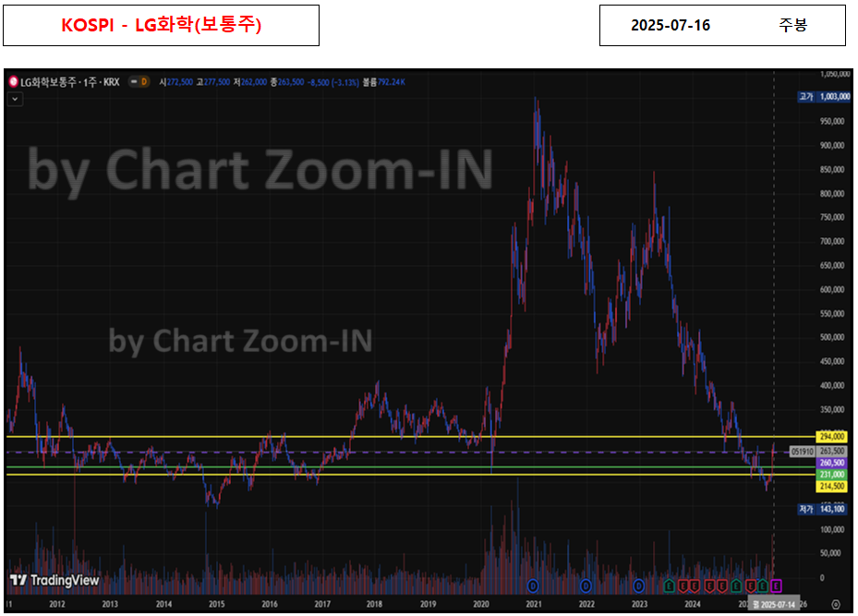858x616 pixels.
Task: Select the 214,500 yellow price label
Action: point(832,487)
